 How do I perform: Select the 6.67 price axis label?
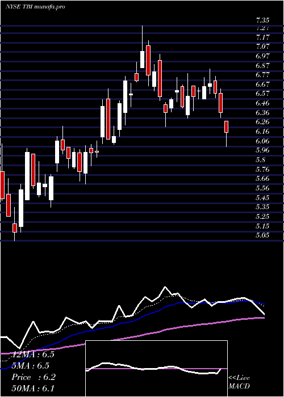pos(262,85)
